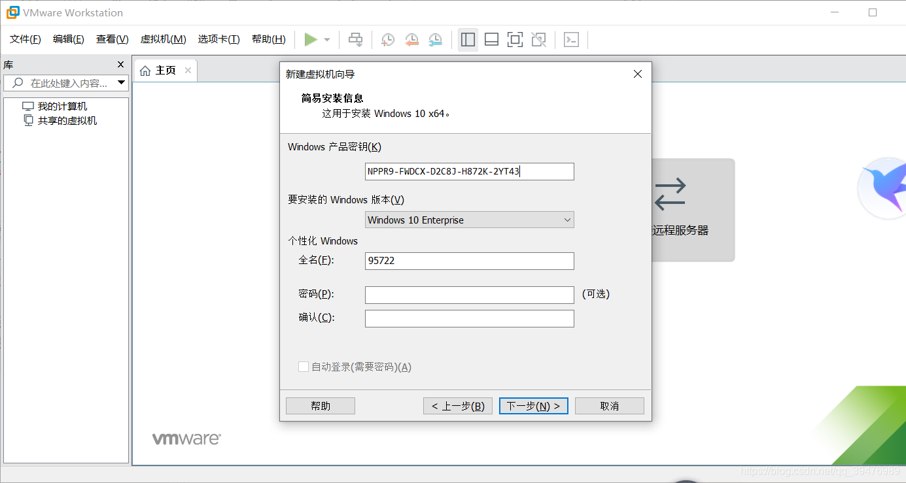Click the full screen mode icon
This screenshot has height=483, width=906.
click(x=515, y=40)
